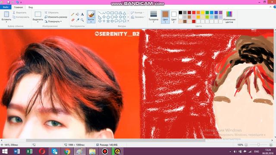Choose the four-point star shape
The width and height of the screenshot is (276, 155).
(x=104, y=21)
